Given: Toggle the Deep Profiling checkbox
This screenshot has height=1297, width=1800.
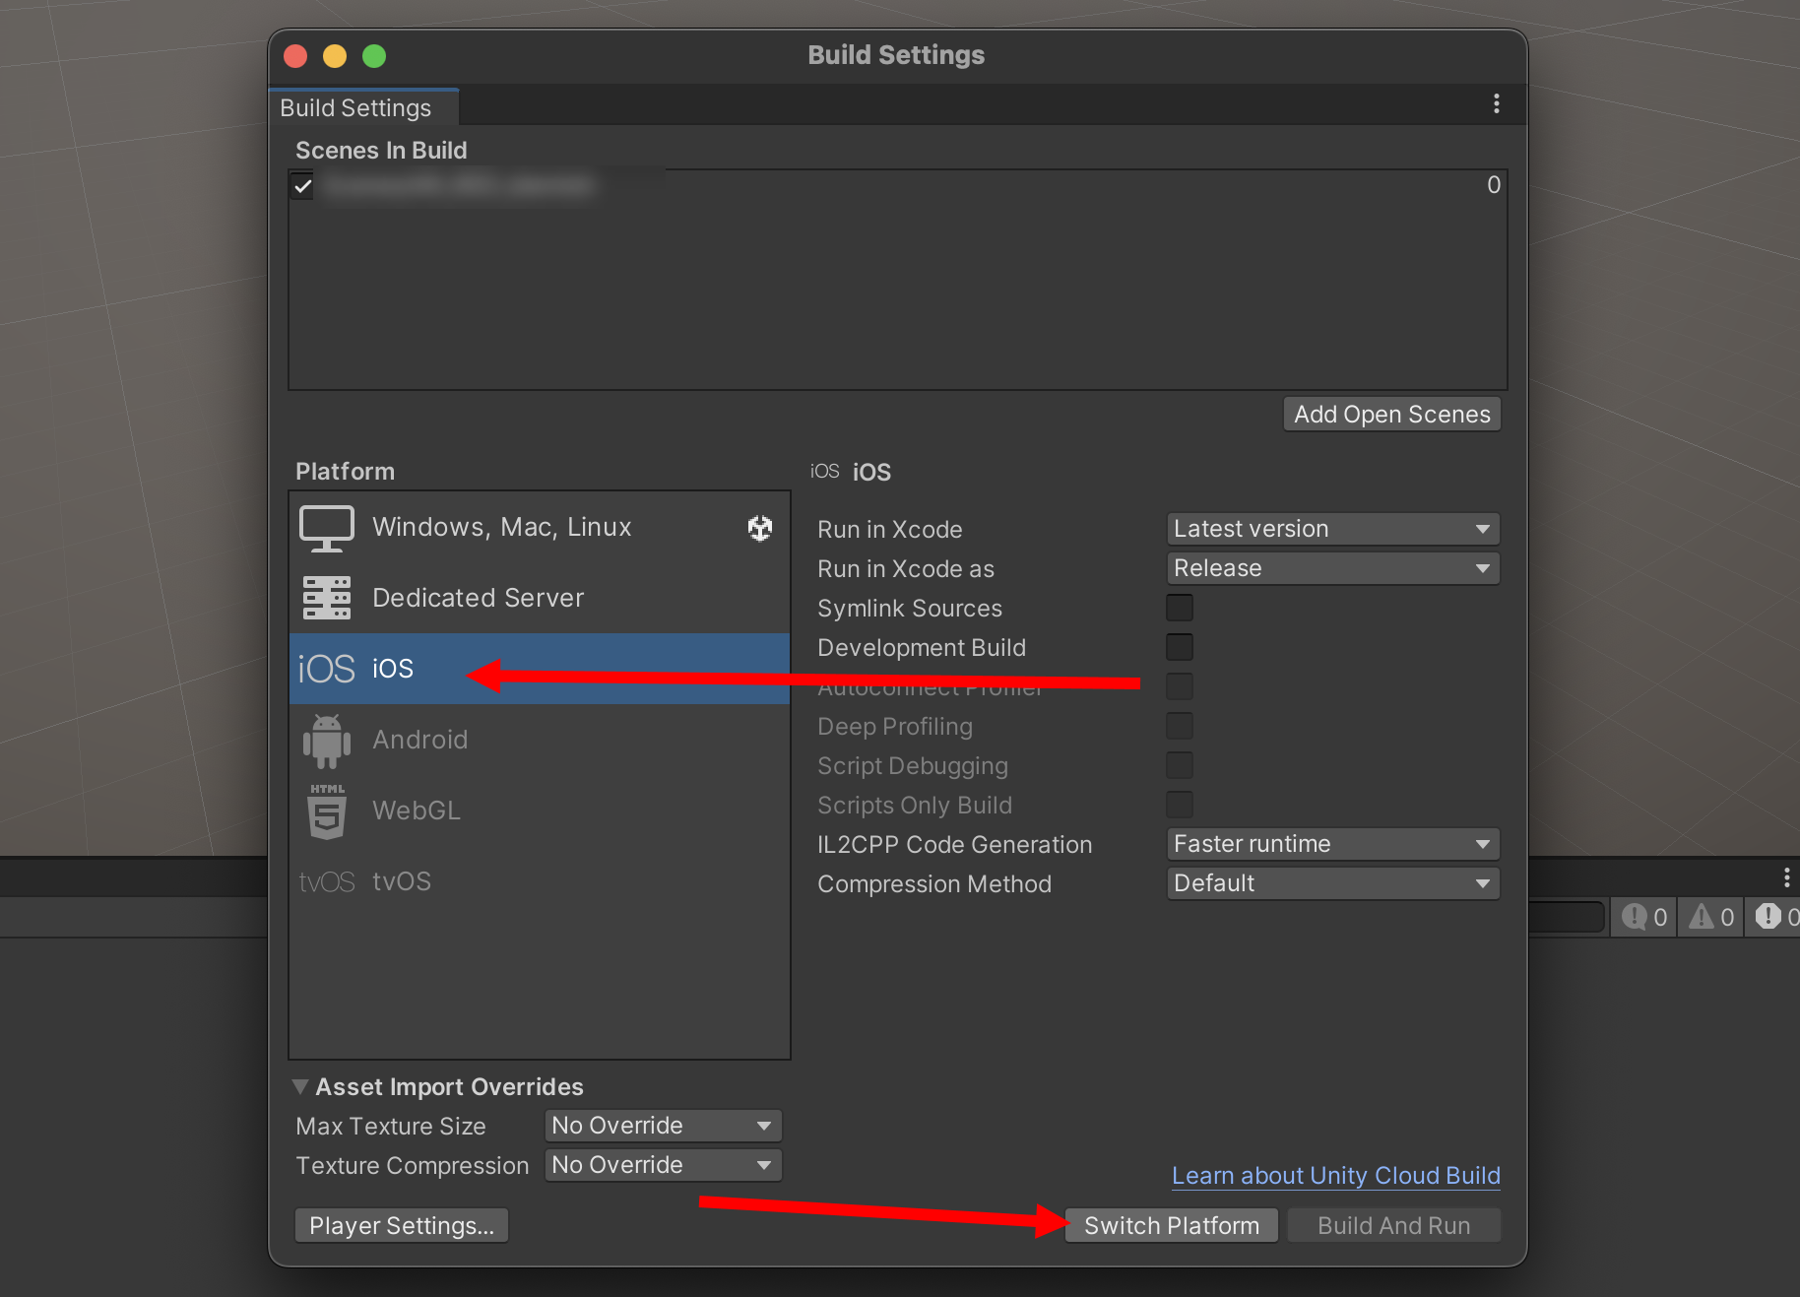Looking at the screenshot, I should point(1180,726).
